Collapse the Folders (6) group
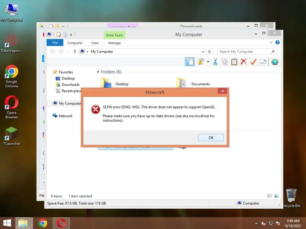This screenshot has width=306, height=229. [x=98, y=72]
